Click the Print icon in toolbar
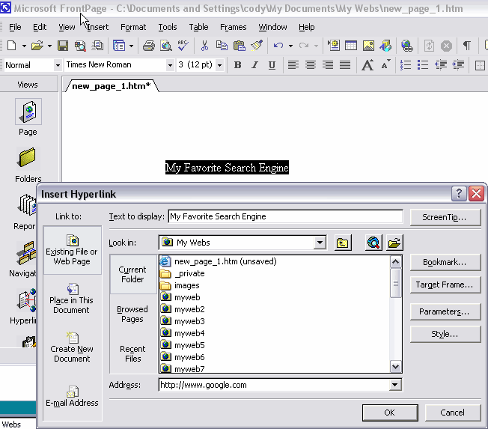488x429 pixels. [148, 46]
